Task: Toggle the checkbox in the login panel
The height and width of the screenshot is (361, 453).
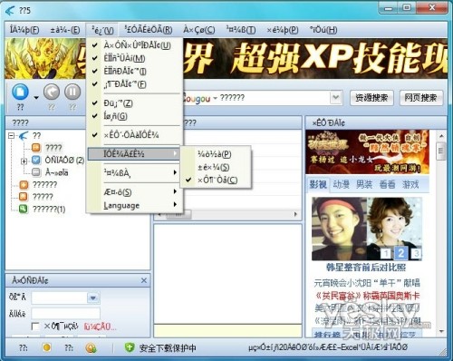Action: click(x=35, y=327)
